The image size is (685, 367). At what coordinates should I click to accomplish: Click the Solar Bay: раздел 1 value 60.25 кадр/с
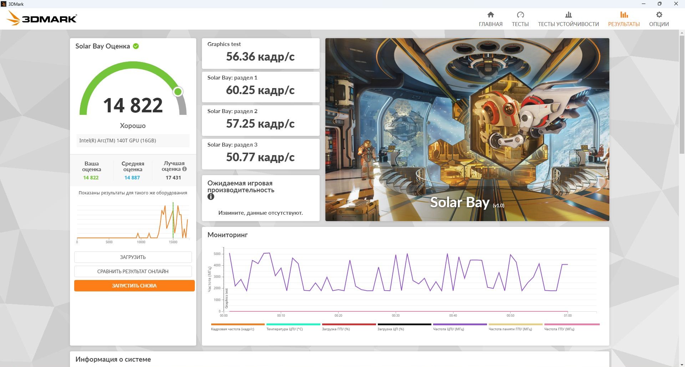(260, 90)
